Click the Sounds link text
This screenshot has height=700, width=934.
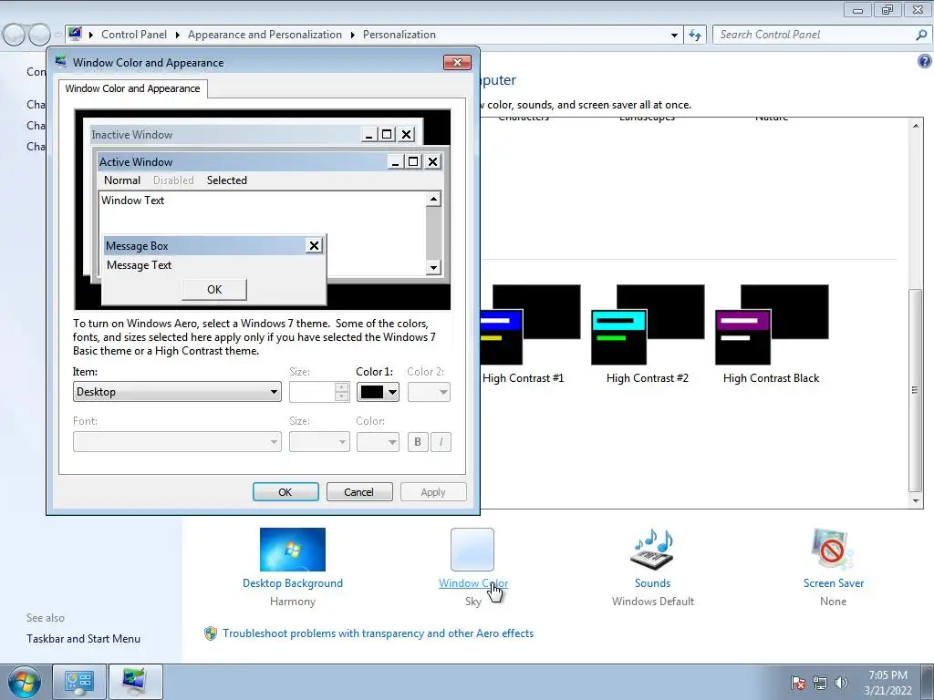(652, 583)
